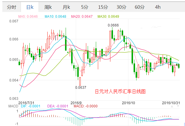185x126 pixels.
Task: Switch to the 60分 interval tab
Action: 140,7
